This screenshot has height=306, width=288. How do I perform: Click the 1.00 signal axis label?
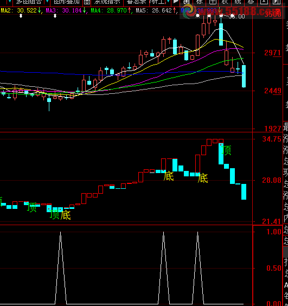[x=274, y=232]
